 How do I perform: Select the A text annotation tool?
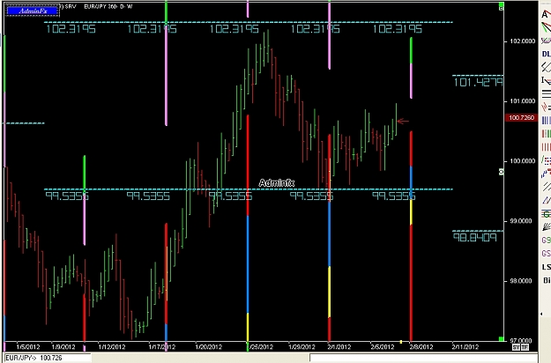(x=546, y=14)
